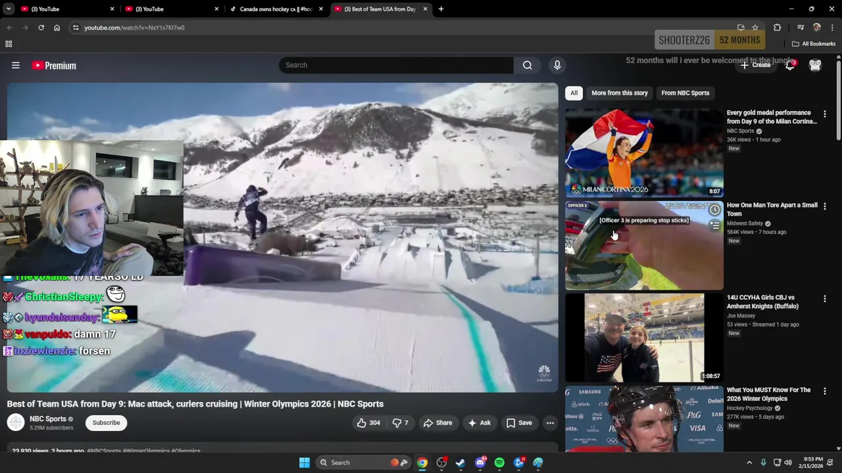Open options for How One Man video

[x=824, y=206]
